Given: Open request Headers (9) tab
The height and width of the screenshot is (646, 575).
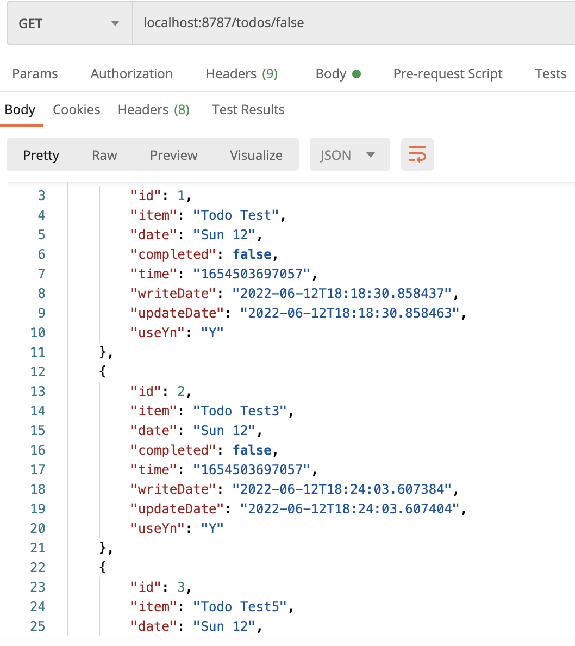Looking at the screenshot, I should [242, 74].
